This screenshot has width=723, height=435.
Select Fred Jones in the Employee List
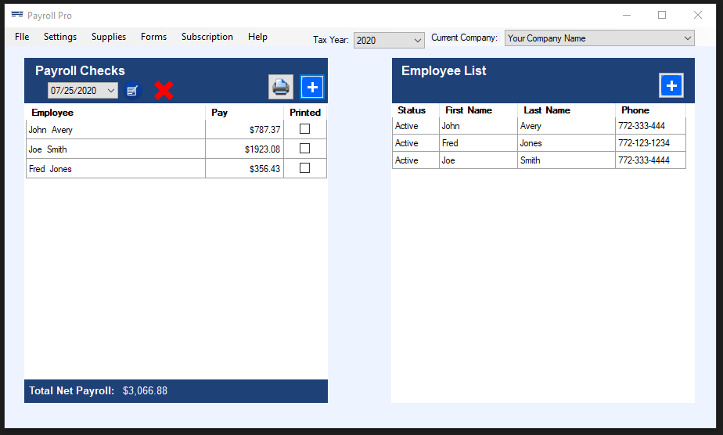point(477,143)
